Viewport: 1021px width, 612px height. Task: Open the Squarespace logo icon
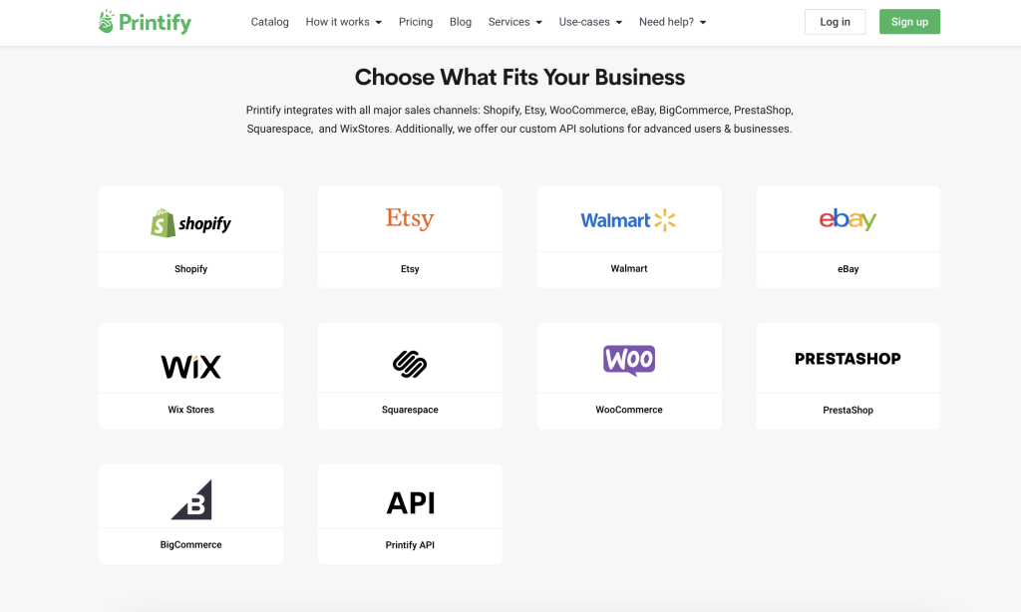click(410, 364)
